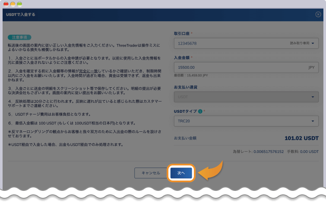Click the 手数料: 0.00 USDT text
The height and width of the screenshot is (203, 326).
coord(303,152)
